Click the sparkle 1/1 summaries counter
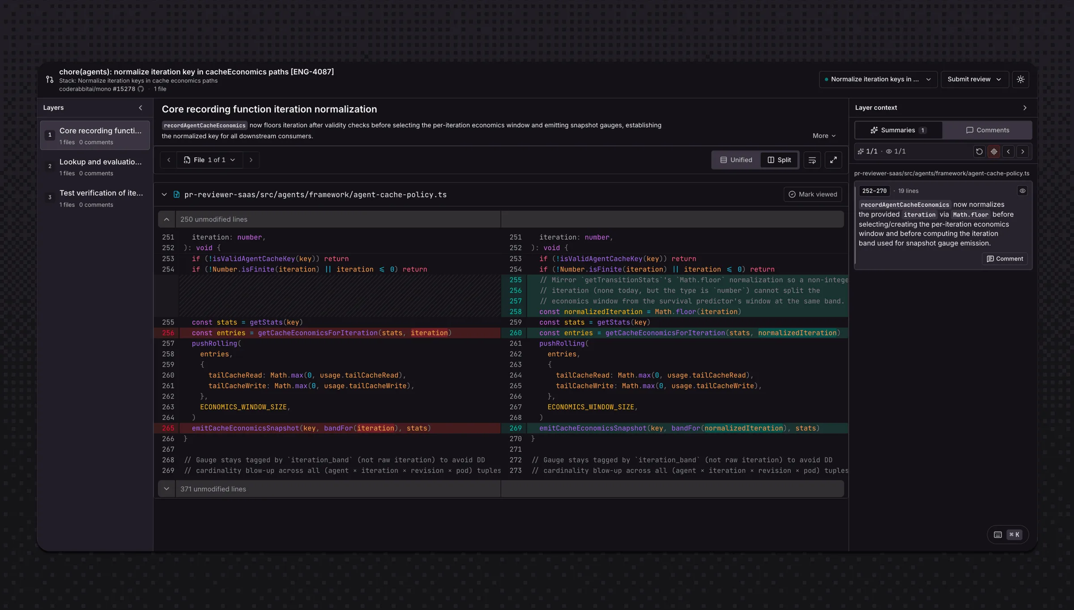This screenshot has width=1074, height=610. (x=867, y=152)
